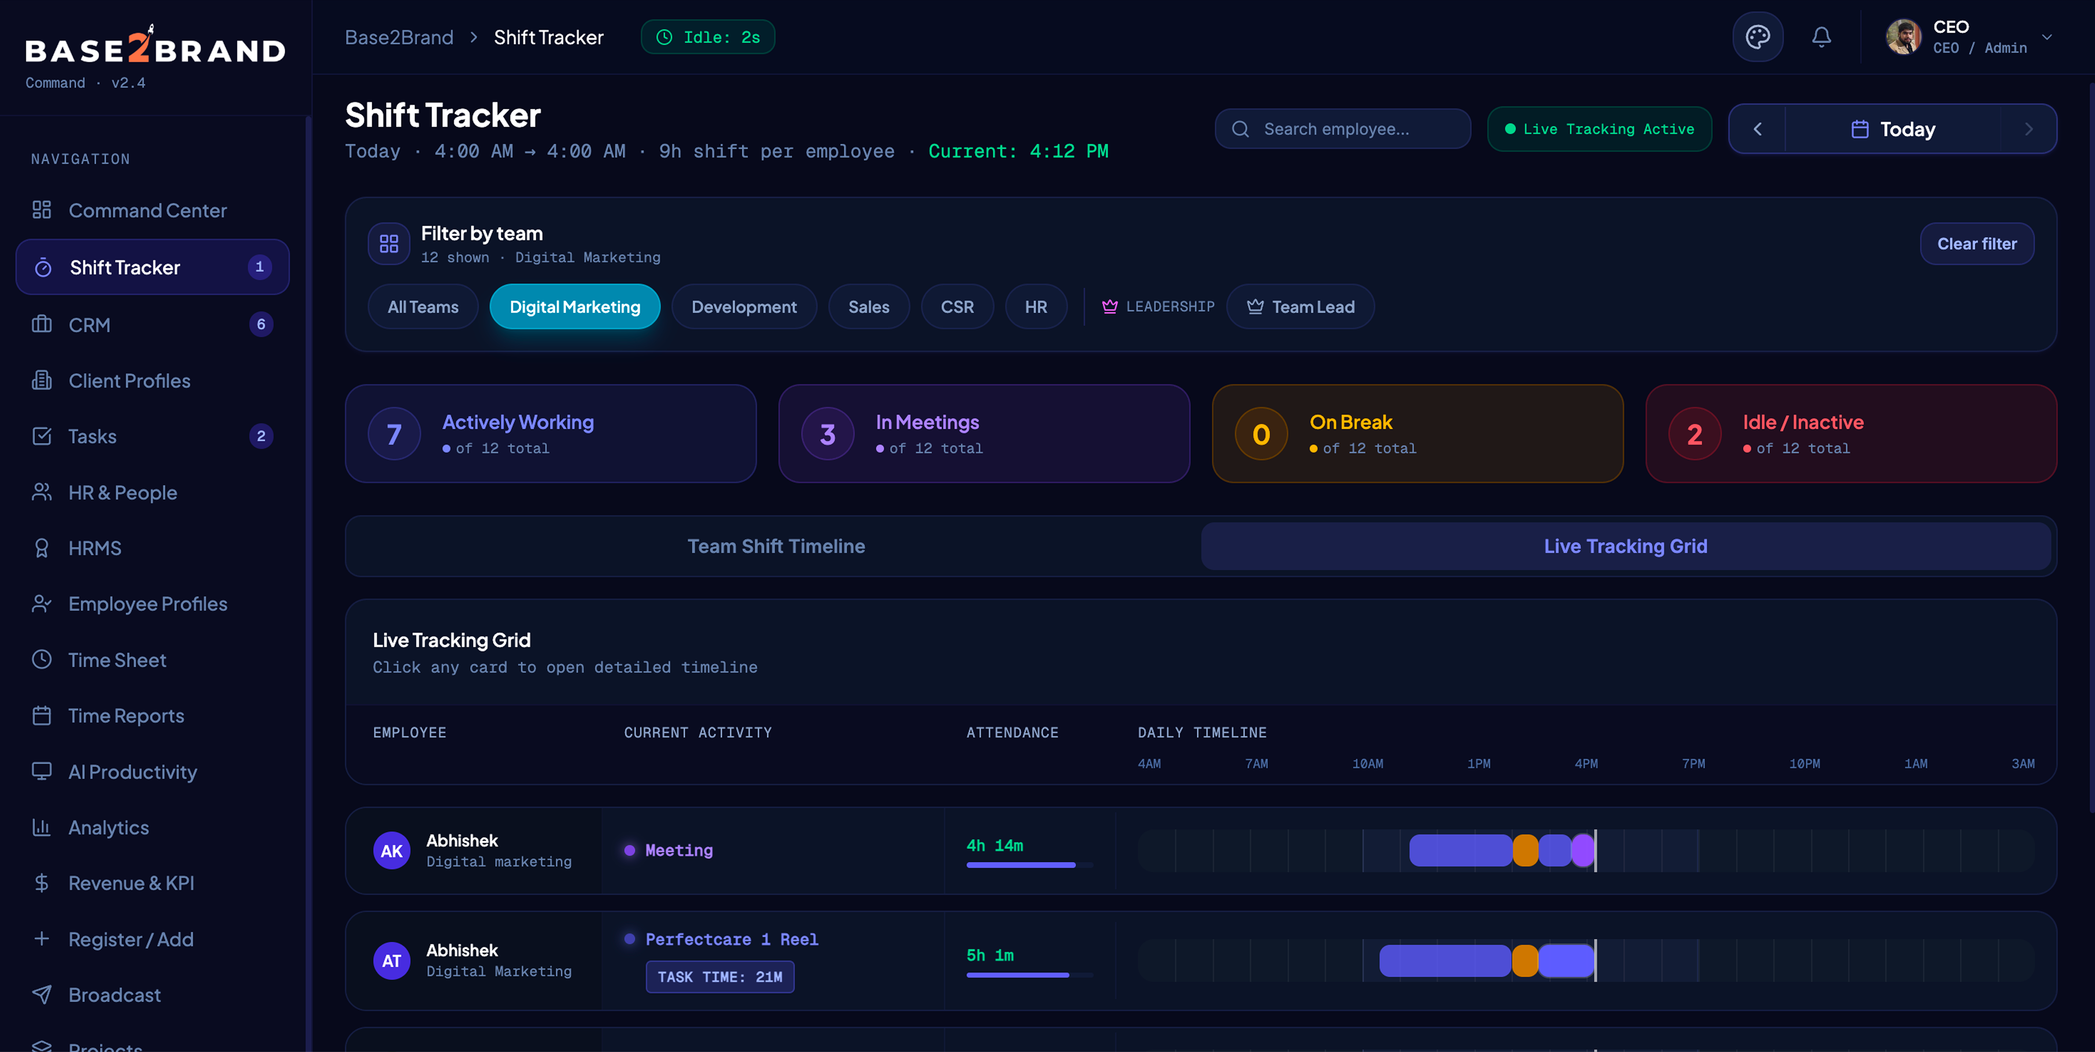Select the CSR team filter chip

pyautogui.click(x=957, y=307)
